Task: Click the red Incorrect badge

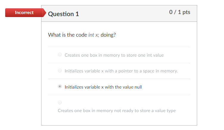Action: (x=24, y=13)
